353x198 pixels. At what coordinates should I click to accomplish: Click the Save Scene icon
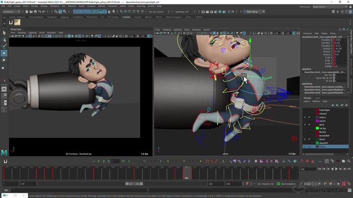click(35, 12)
